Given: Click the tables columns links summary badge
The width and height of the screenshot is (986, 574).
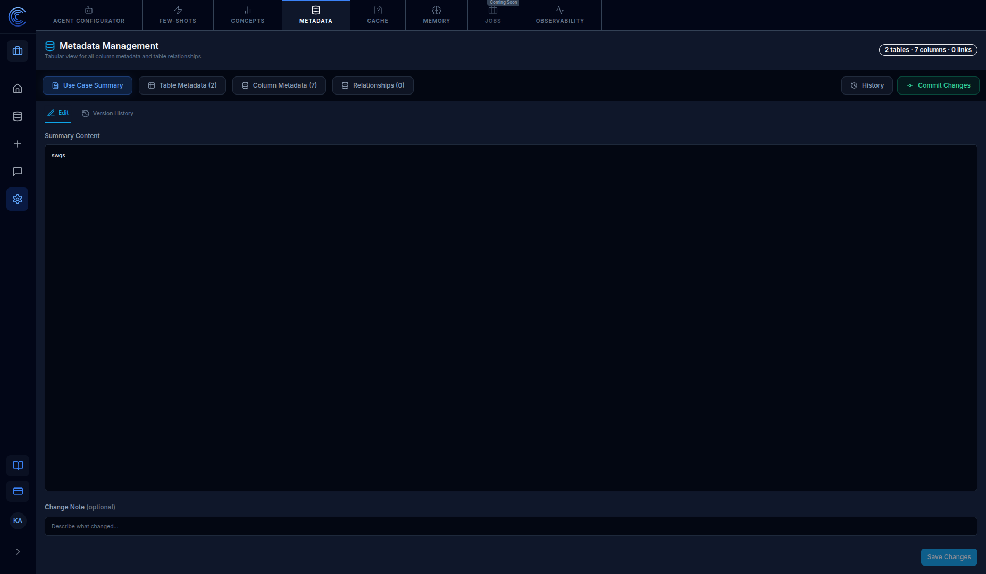Looking at the screenshot, I should pyautogui.click(x=928, y=50).
